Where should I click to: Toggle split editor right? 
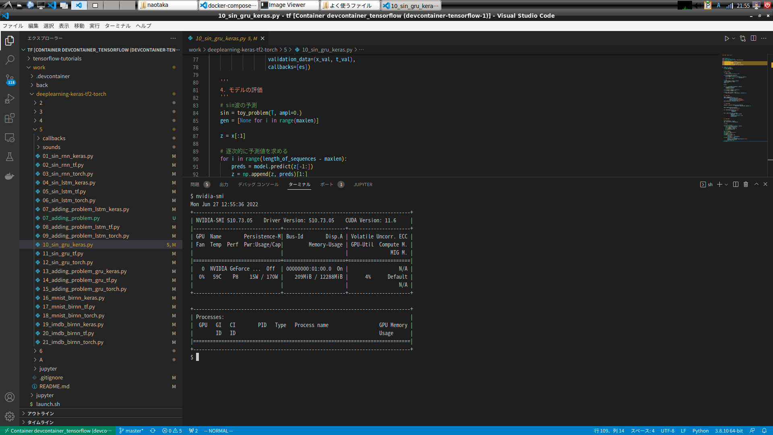click(753, 39)
